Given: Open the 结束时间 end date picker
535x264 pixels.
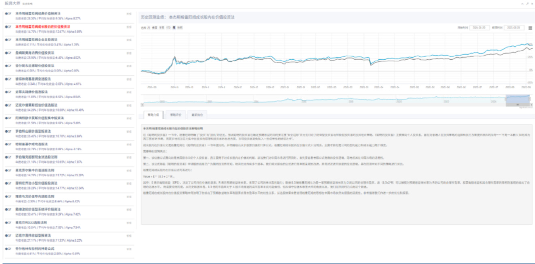Looking at the screenshot, I should click(x=513, y=28).
